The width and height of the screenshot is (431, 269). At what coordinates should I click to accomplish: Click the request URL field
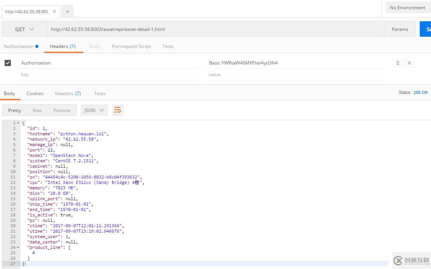pyautogui.click(x=215, y=29)
